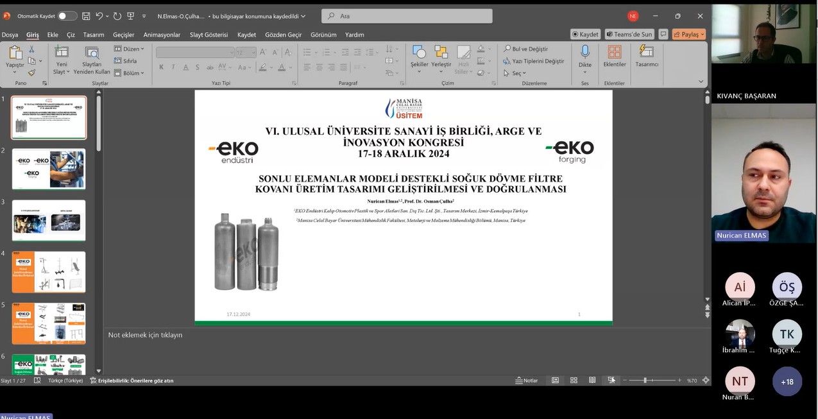Toggle the Otomatik Kaydet switch
Screen dimensions: 818x419
pyautogui.click(x=67, y=16)
